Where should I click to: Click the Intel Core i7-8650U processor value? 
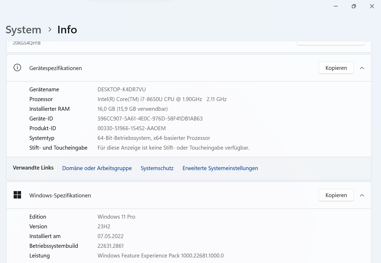(x=162, y=99)
